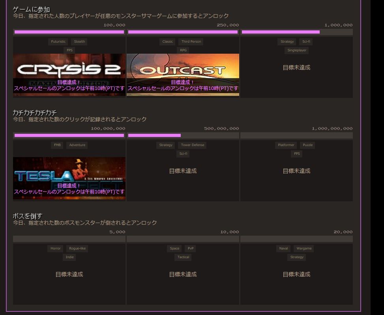Image resolution: width=384 pixels, height=315 pixels.
Task: Click the 100,000 players progress bar
Action: (69, 32)
